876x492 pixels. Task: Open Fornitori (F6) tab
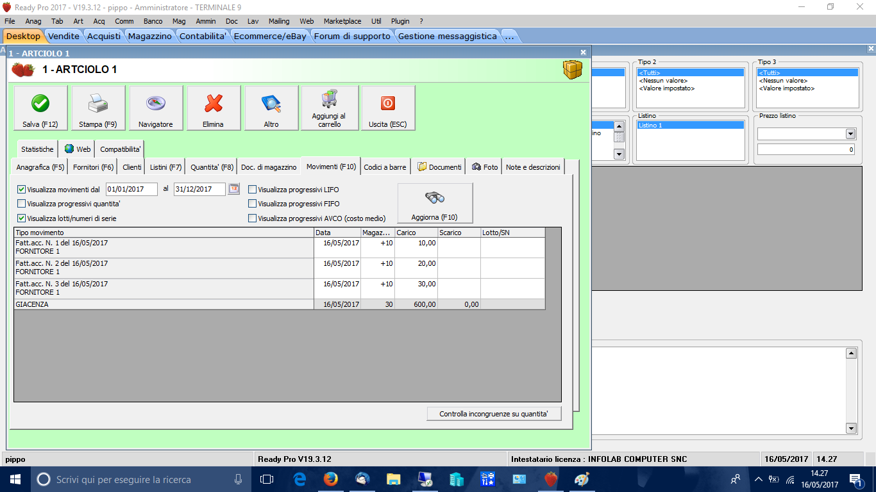94,167
